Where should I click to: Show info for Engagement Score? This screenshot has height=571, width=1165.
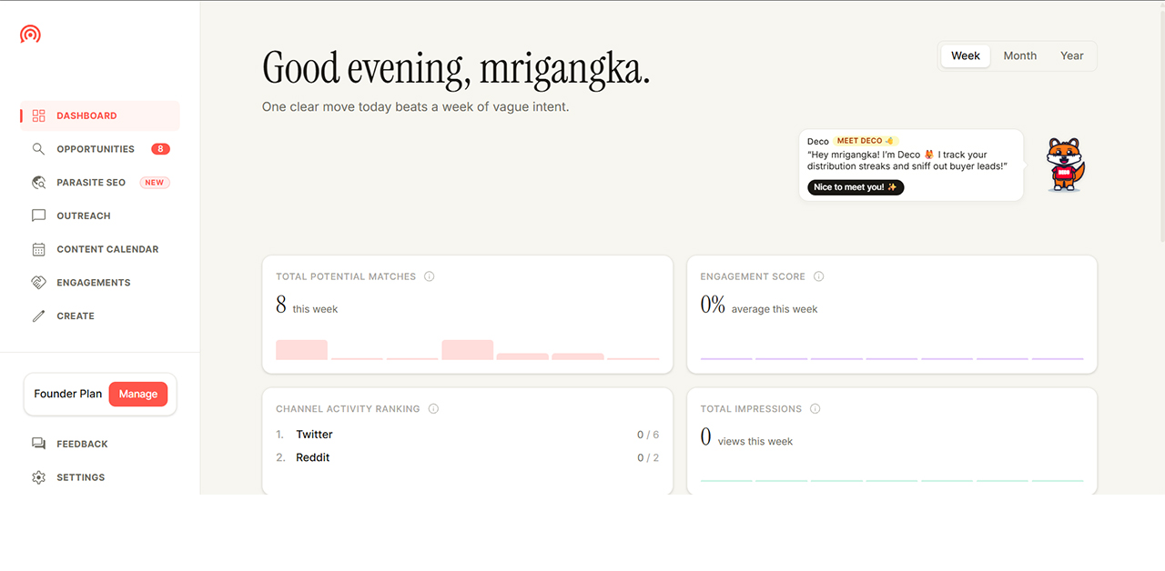(x=819, y=276)
